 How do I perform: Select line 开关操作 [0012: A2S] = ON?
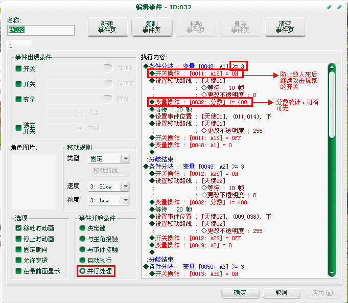194,174
